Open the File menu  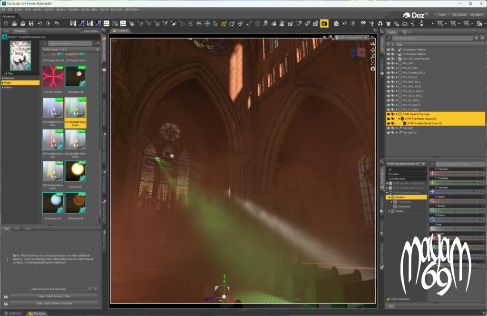(4, 10)
